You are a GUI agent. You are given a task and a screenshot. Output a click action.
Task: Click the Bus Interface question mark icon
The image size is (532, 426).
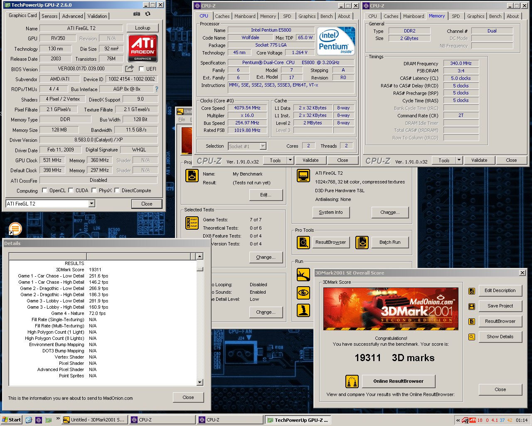coord(157,89)
